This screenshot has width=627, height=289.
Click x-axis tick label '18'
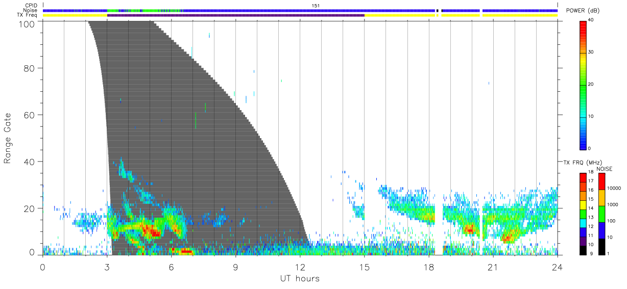(x=428, y=267)
